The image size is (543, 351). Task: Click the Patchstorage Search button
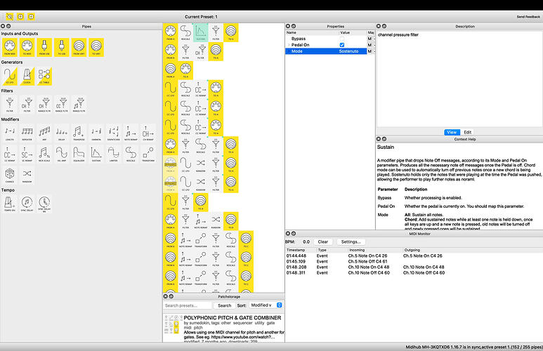[x=224, y=305]
